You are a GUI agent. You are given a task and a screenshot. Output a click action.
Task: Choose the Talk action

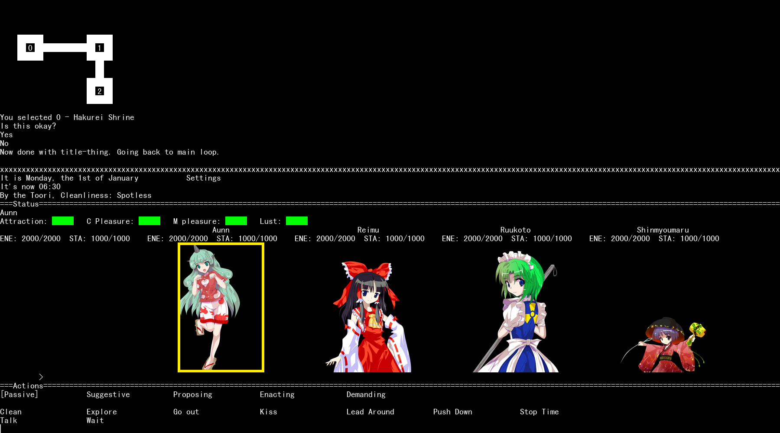click(x=9, y=420)
